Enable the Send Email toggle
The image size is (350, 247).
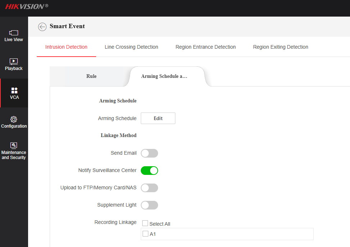coord(149,153)
